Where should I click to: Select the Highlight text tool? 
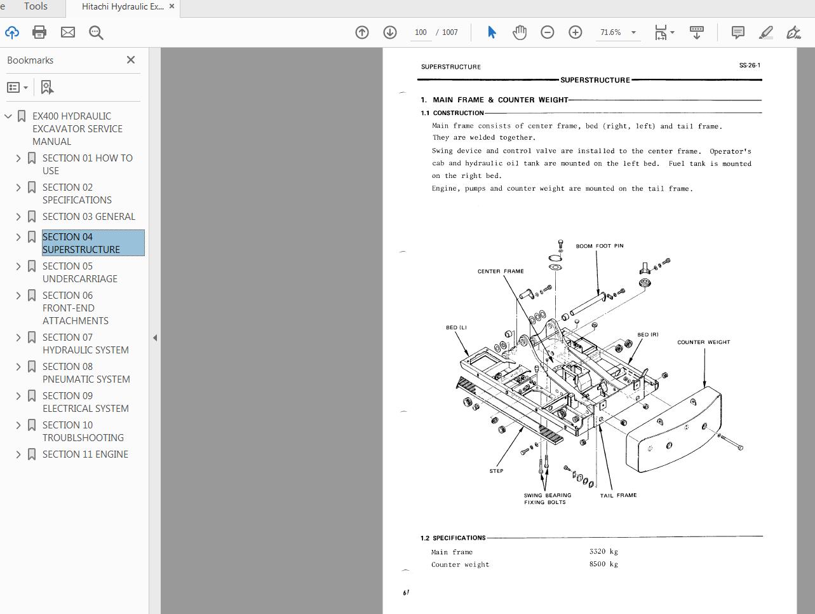pyautogui.click(x=765, y=32)
